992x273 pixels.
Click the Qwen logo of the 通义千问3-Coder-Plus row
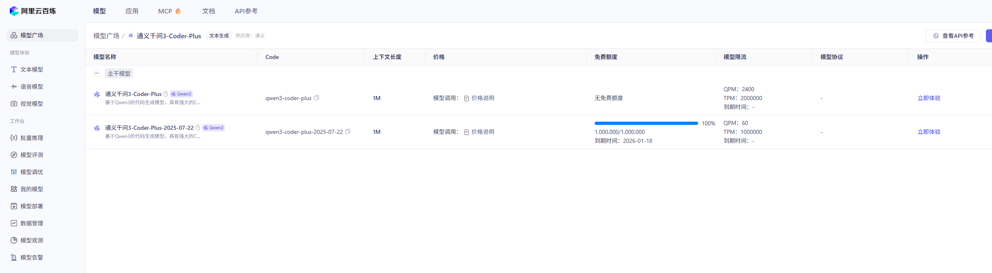(x=97, y=94)
